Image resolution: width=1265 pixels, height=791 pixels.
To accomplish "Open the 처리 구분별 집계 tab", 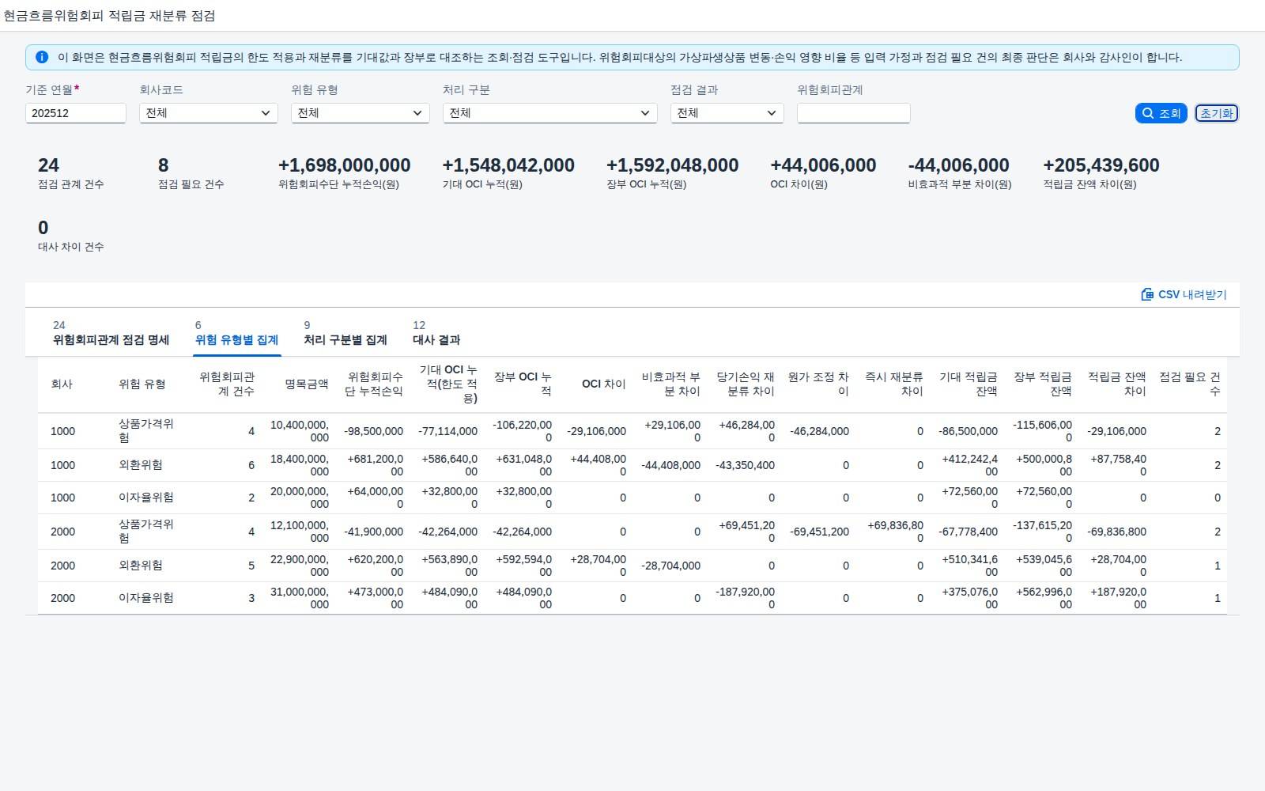I will (x=346, y=333).
